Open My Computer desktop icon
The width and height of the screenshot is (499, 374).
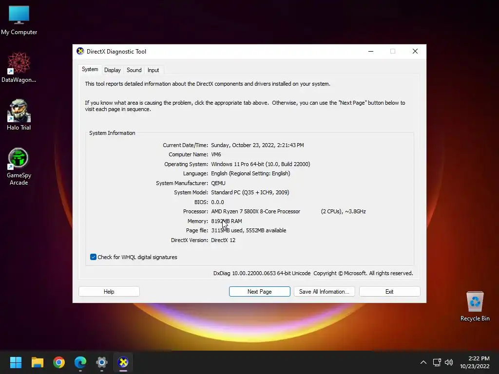coord(19,19)
